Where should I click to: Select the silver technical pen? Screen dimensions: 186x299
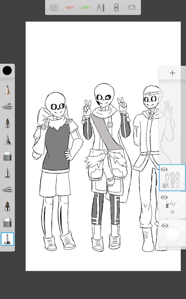pos(7,173)
